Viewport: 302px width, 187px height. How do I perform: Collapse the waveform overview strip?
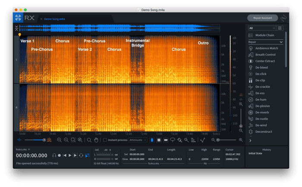(x=16, y=28)
